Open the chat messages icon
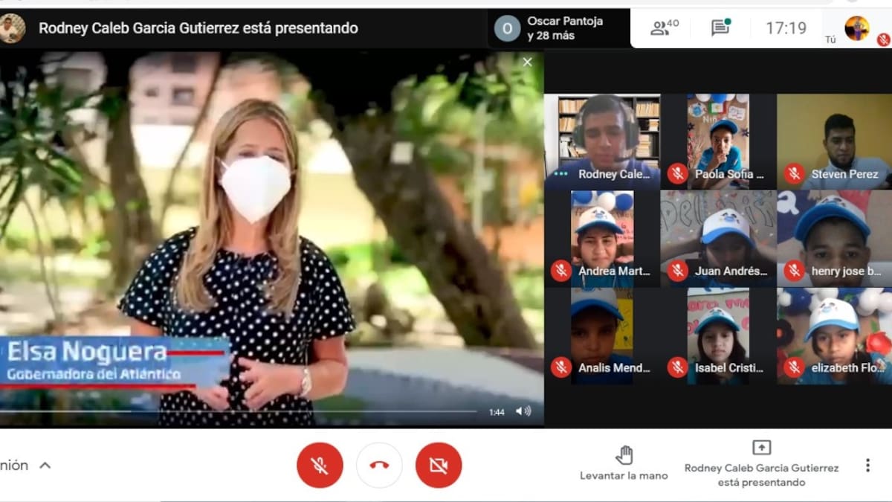 coord(720,28)
